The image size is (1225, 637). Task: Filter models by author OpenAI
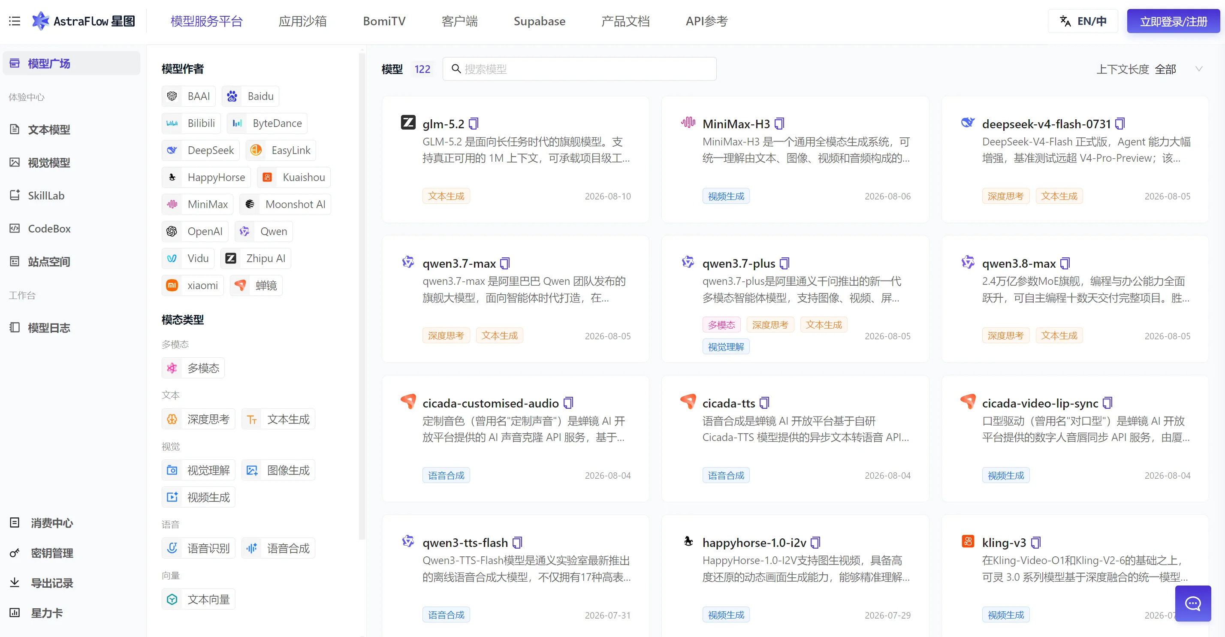(x=195, y=231)
